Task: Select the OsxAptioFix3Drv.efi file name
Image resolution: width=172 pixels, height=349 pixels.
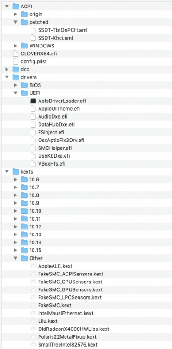Action: click(61, 140)
